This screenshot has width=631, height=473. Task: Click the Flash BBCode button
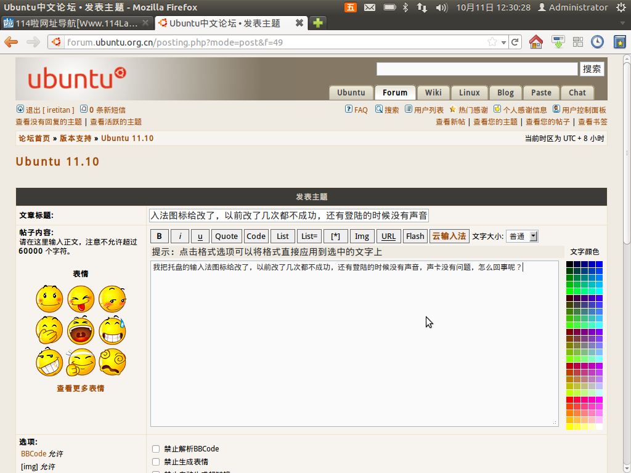click(415, 236)
